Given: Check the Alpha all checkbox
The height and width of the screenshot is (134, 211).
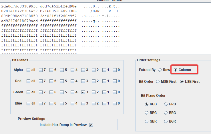Looking at the screenshot, I should click(28, 70).
